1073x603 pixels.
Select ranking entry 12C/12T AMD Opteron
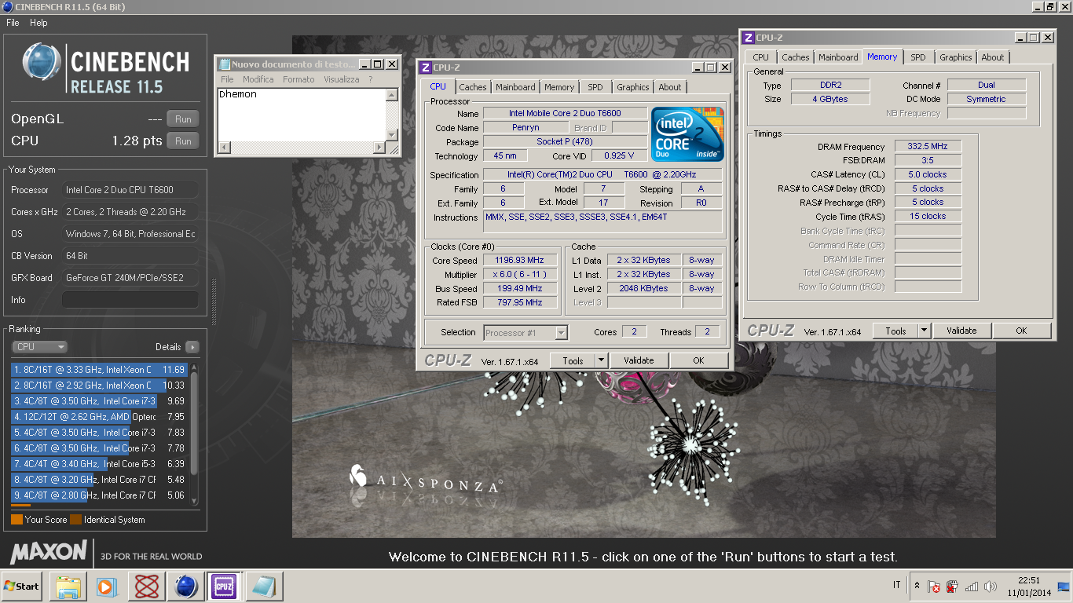coord(98,417)
